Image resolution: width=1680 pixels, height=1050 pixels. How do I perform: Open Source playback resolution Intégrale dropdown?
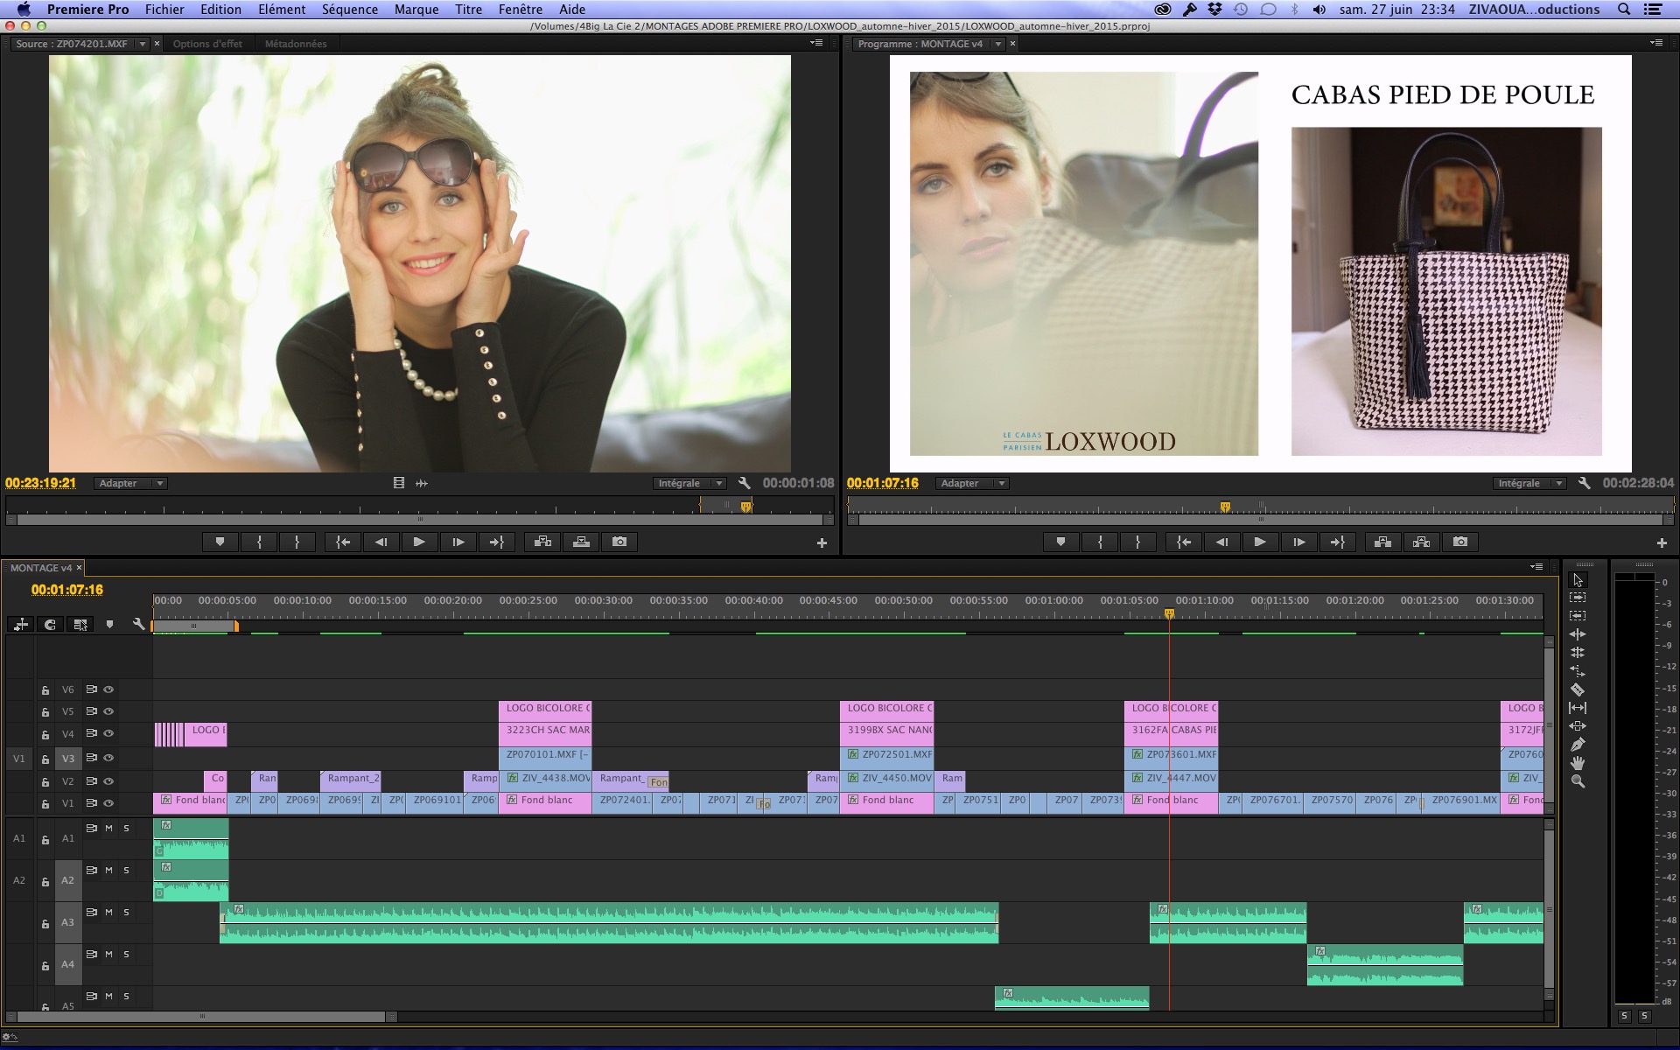(690, 483)
